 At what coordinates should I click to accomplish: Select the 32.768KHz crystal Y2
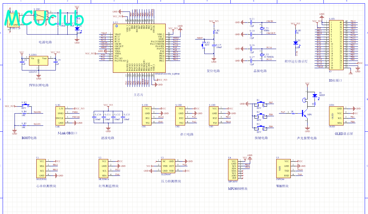tap(262, 54)
